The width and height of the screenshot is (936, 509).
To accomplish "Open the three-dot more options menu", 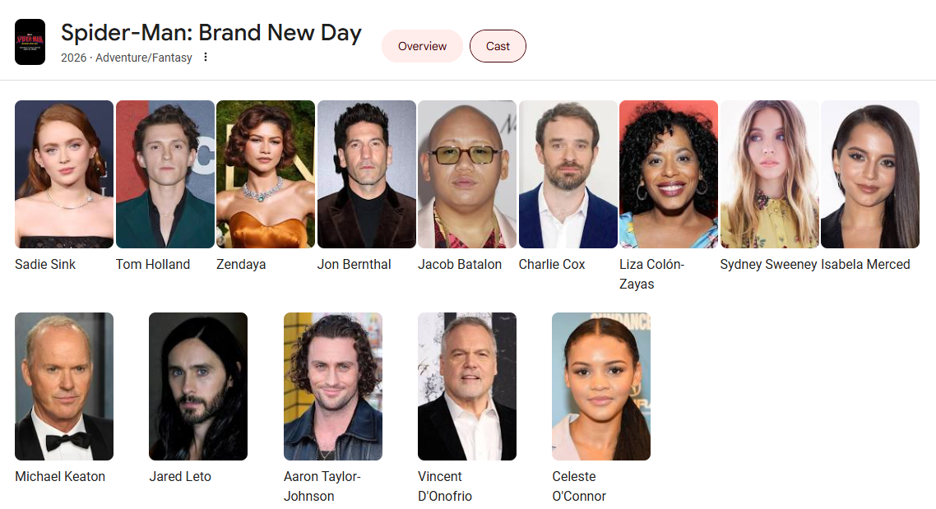I will coord(206,58).
